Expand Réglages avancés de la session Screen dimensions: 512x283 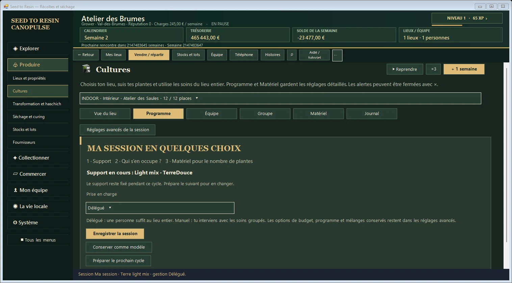(118, 130)
